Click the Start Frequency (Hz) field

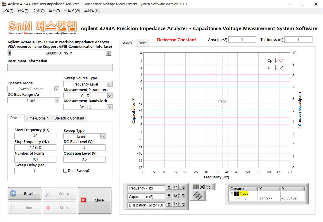point(35,136)
